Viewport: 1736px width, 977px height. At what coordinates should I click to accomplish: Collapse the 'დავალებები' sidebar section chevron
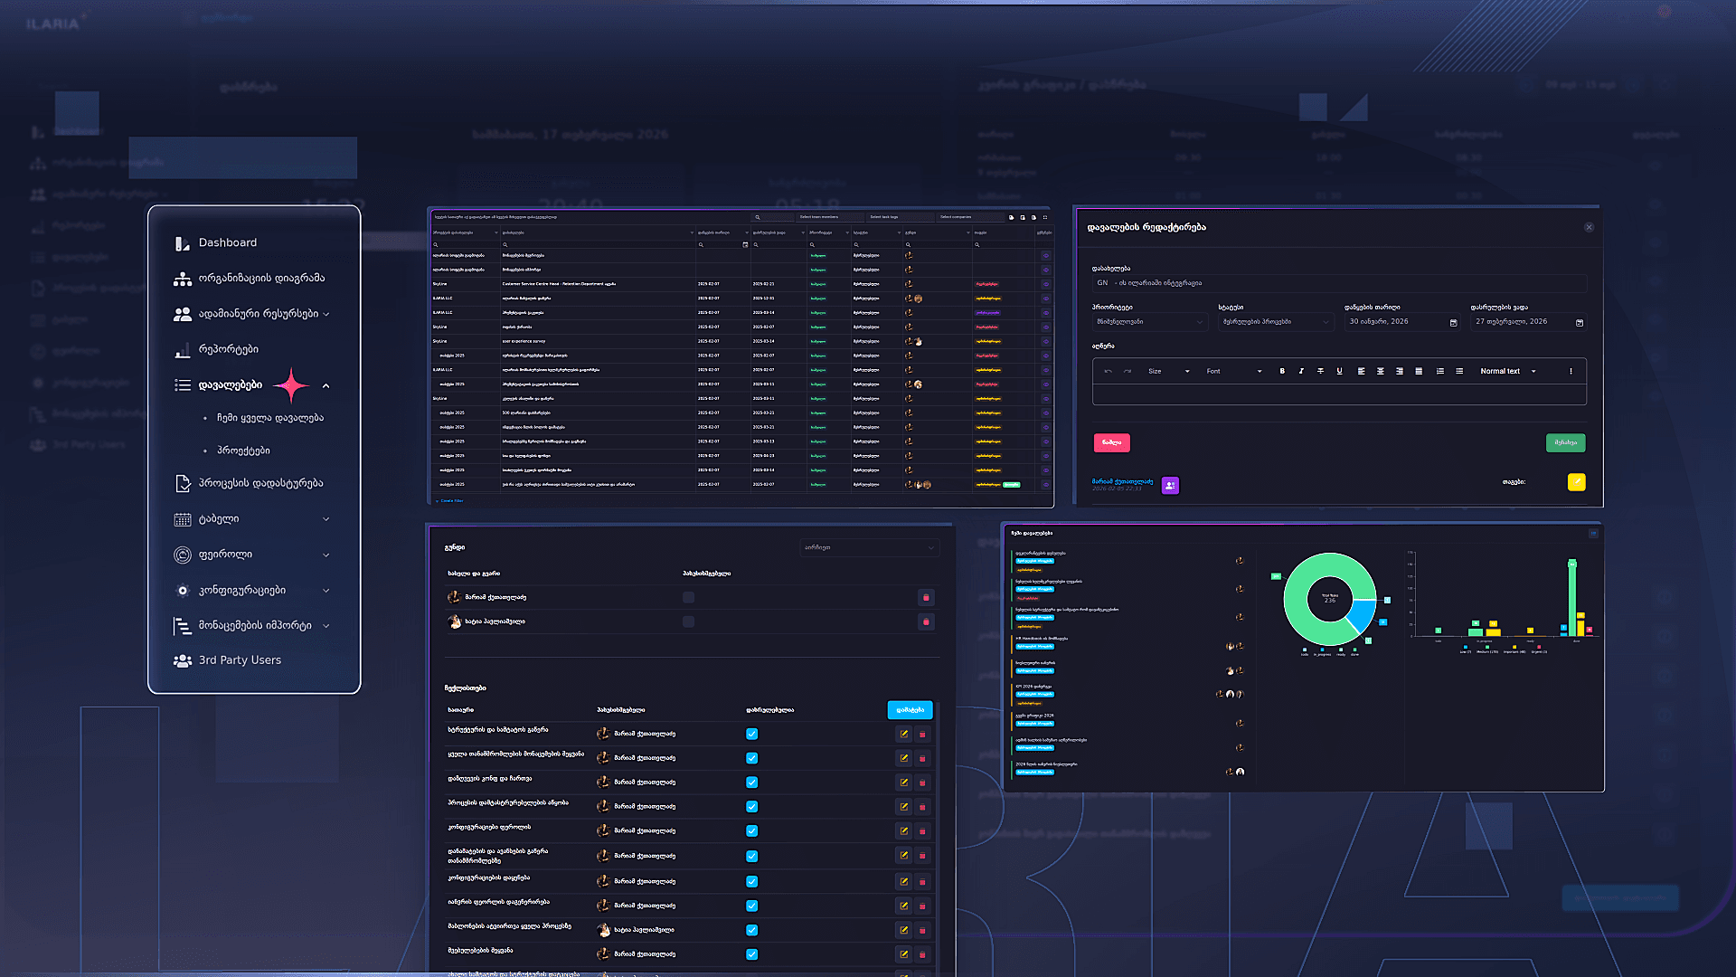click(325, 385)
